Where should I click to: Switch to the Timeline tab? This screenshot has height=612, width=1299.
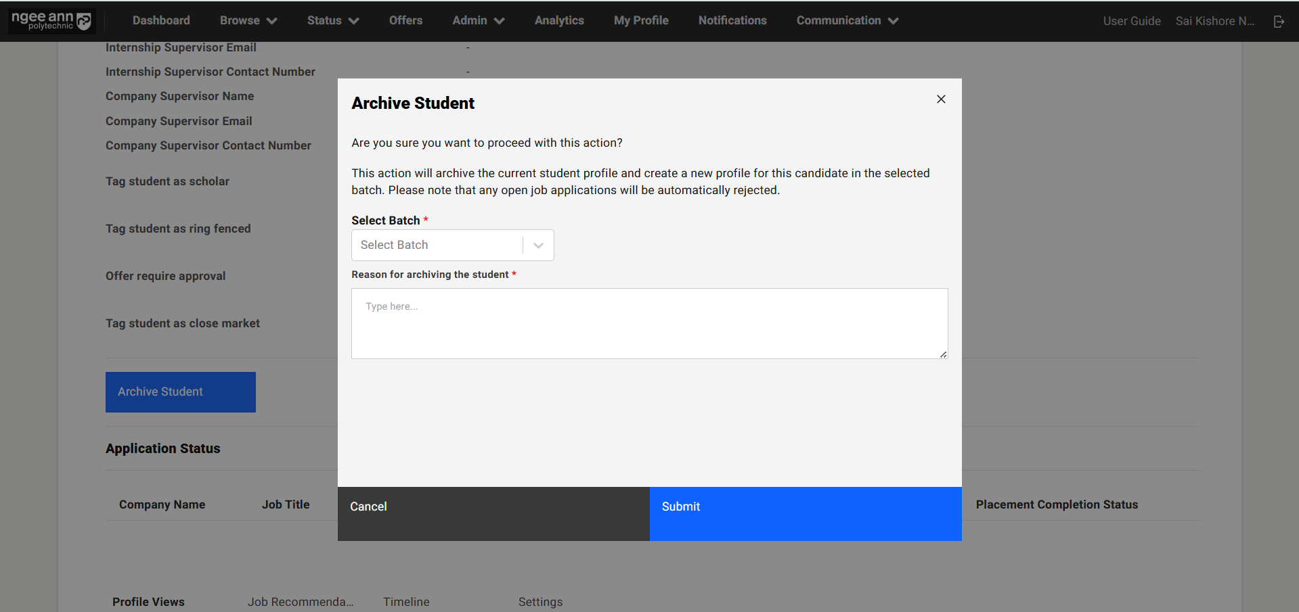pyautogui.click(x=405, y=601)
